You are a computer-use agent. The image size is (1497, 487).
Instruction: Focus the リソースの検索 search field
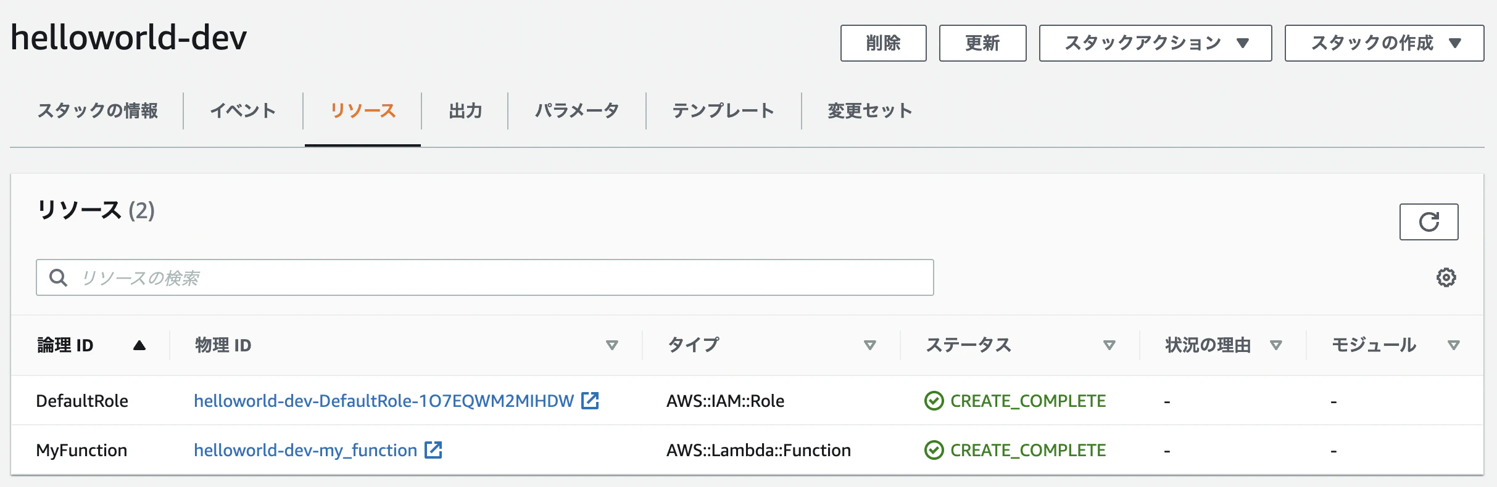tap(484, 277)
